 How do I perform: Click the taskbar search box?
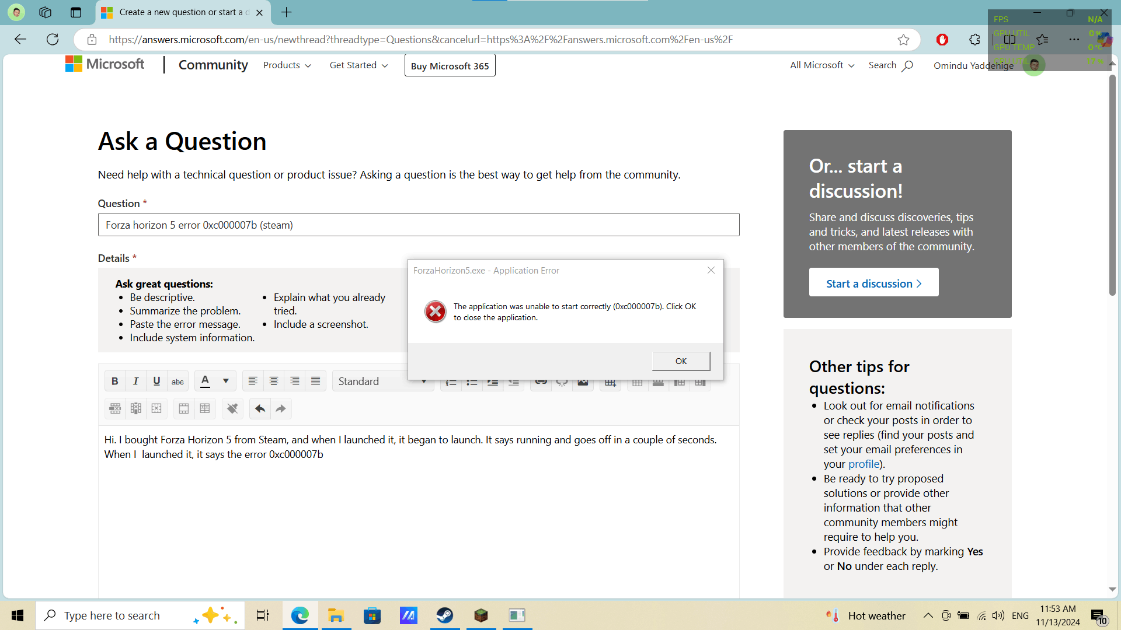pyautogui.click(x=140, y=615)
